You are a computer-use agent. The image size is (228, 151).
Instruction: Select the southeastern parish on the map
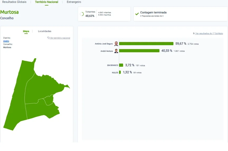click(x=42, y=110)
